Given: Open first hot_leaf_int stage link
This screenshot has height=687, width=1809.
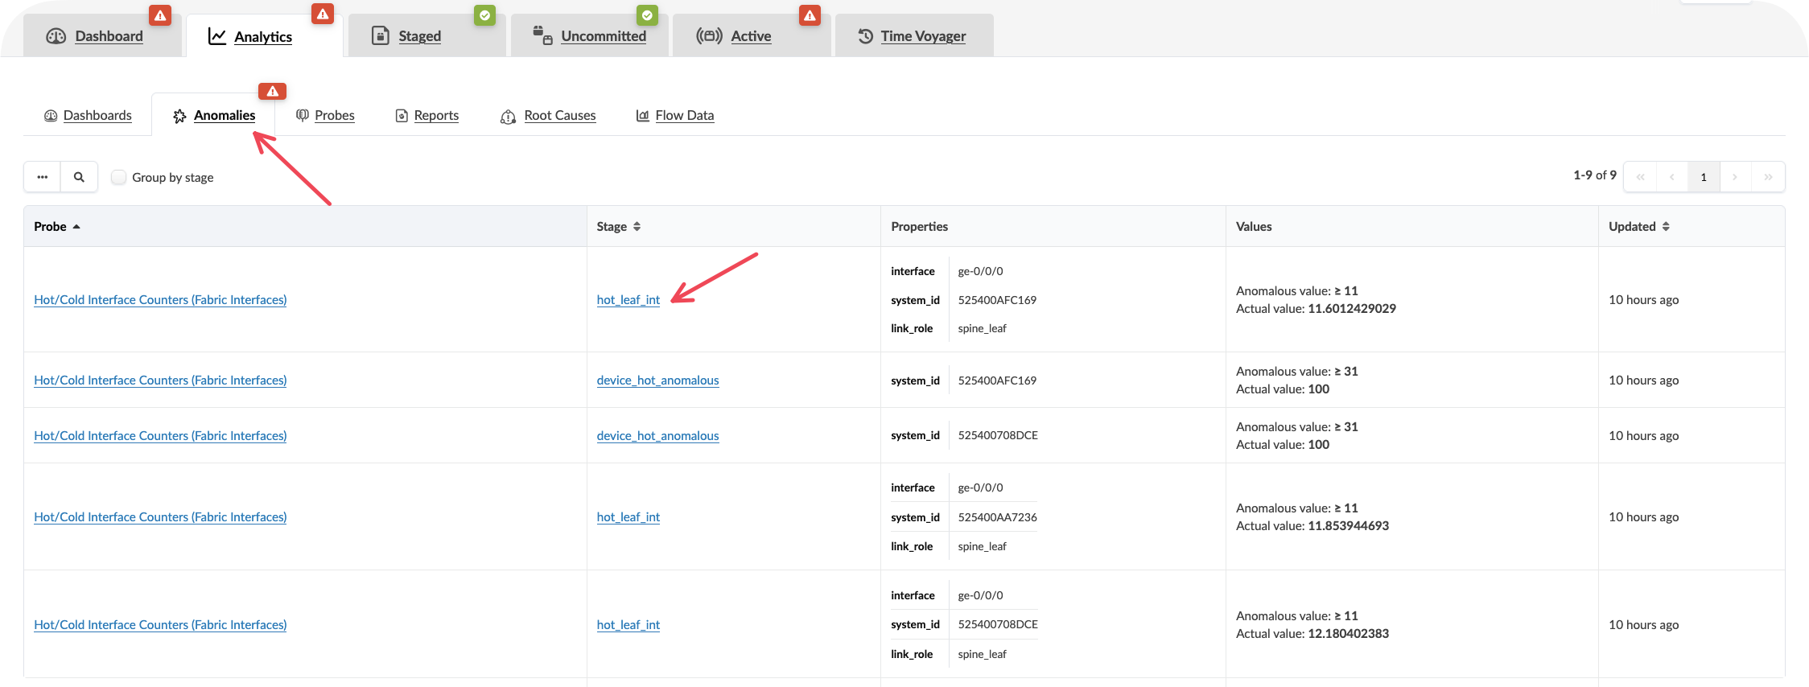Looking at the screenshot, I should [x=628, y=300].
